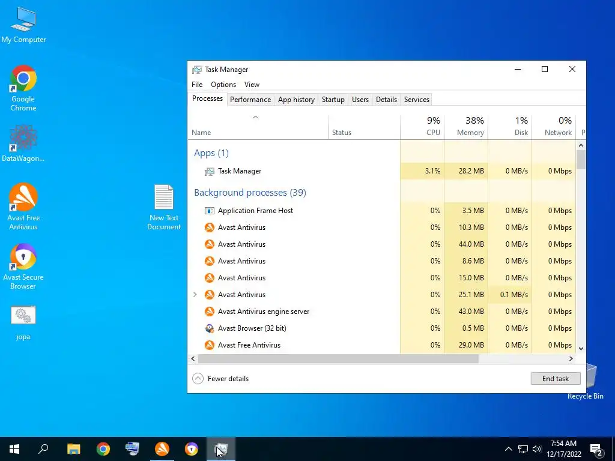Sort processes by CPU column
Viewport: 615px width, 461px height.
(422, 127)
